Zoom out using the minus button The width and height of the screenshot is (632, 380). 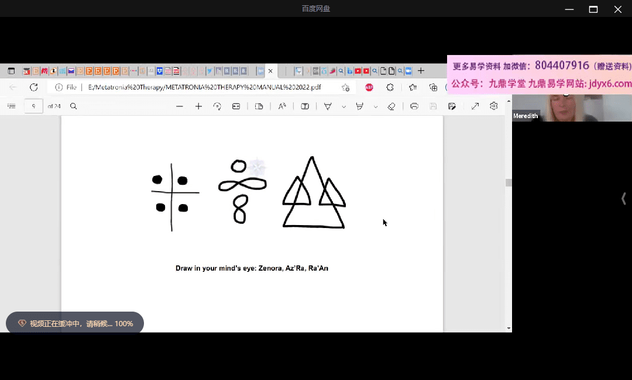180,106
